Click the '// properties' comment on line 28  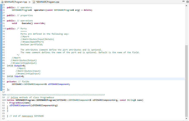click(x=25, y=15)
